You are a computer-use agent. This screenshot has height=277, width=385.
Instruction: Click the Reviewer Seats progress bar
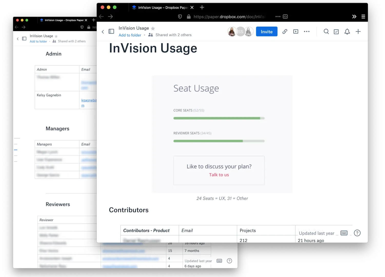tap(219, 141)
